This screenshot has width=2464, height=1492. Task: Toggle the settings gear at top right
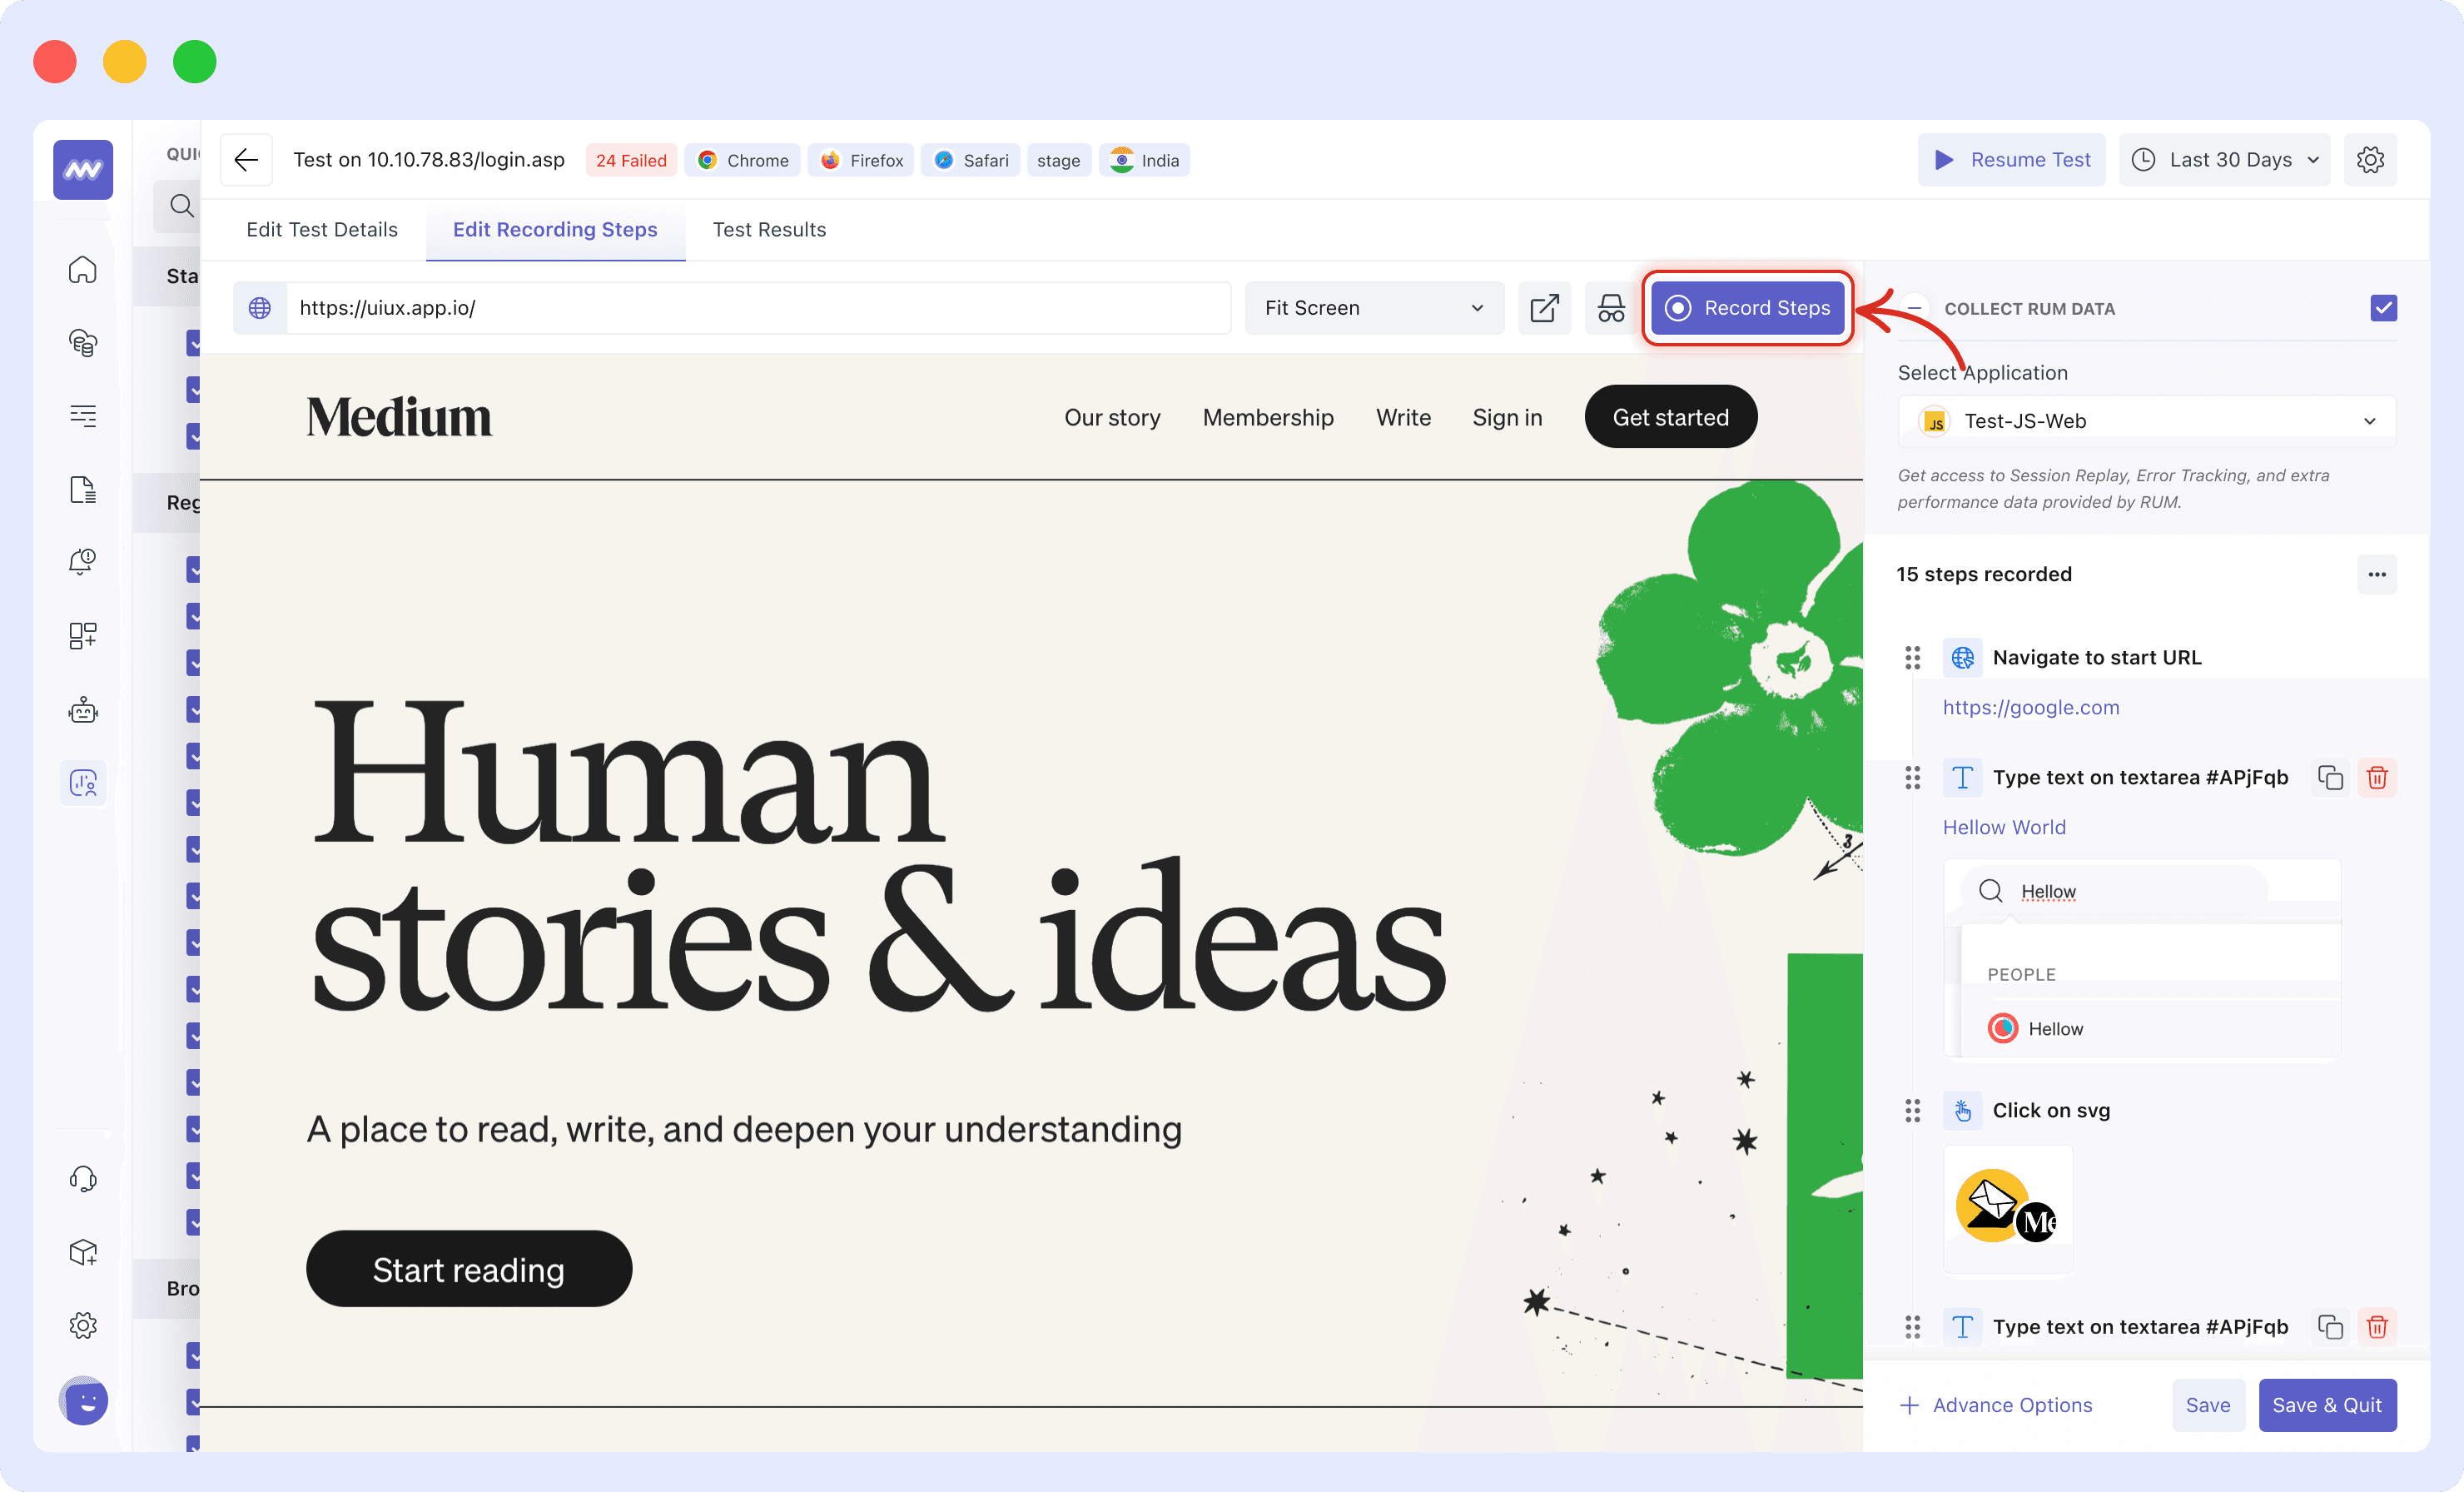tap(2371, 159)
